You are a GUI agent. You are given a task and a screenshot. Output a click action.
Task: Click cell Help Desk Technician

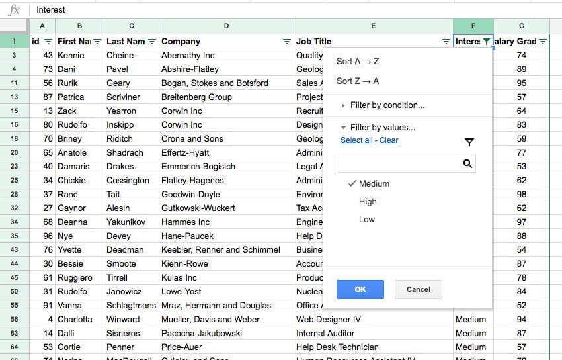point(373,347)
